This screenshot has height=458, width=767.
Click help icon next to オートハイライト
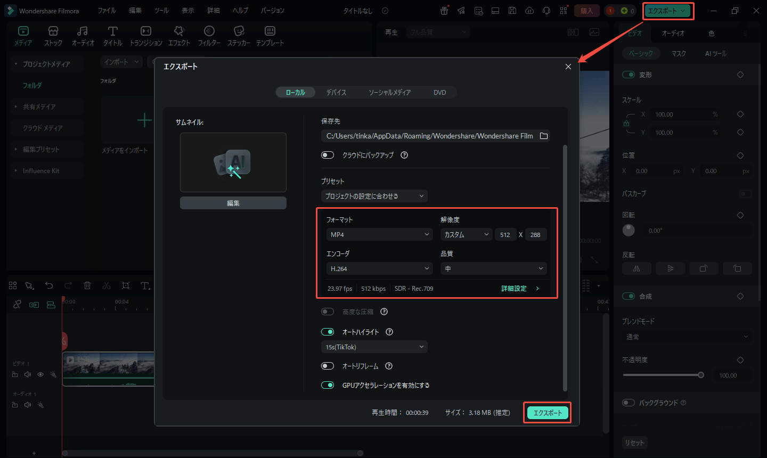coord(389,332)
